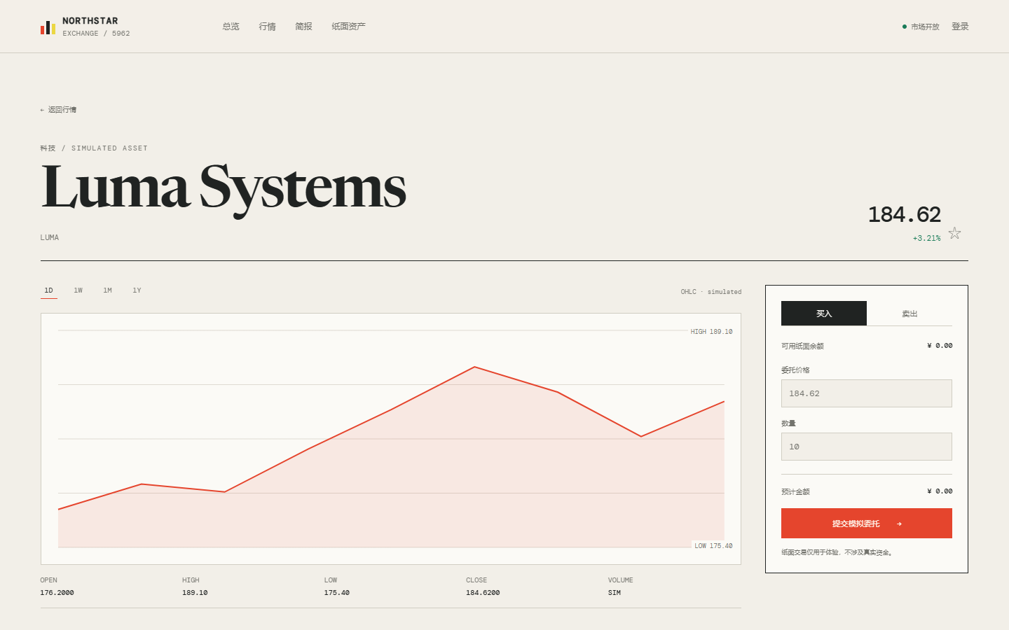Open the 纸面资产 navigation item
The height and width of the screenshot is (630, 1009).
pyautogui.click(x=348, y=27)
